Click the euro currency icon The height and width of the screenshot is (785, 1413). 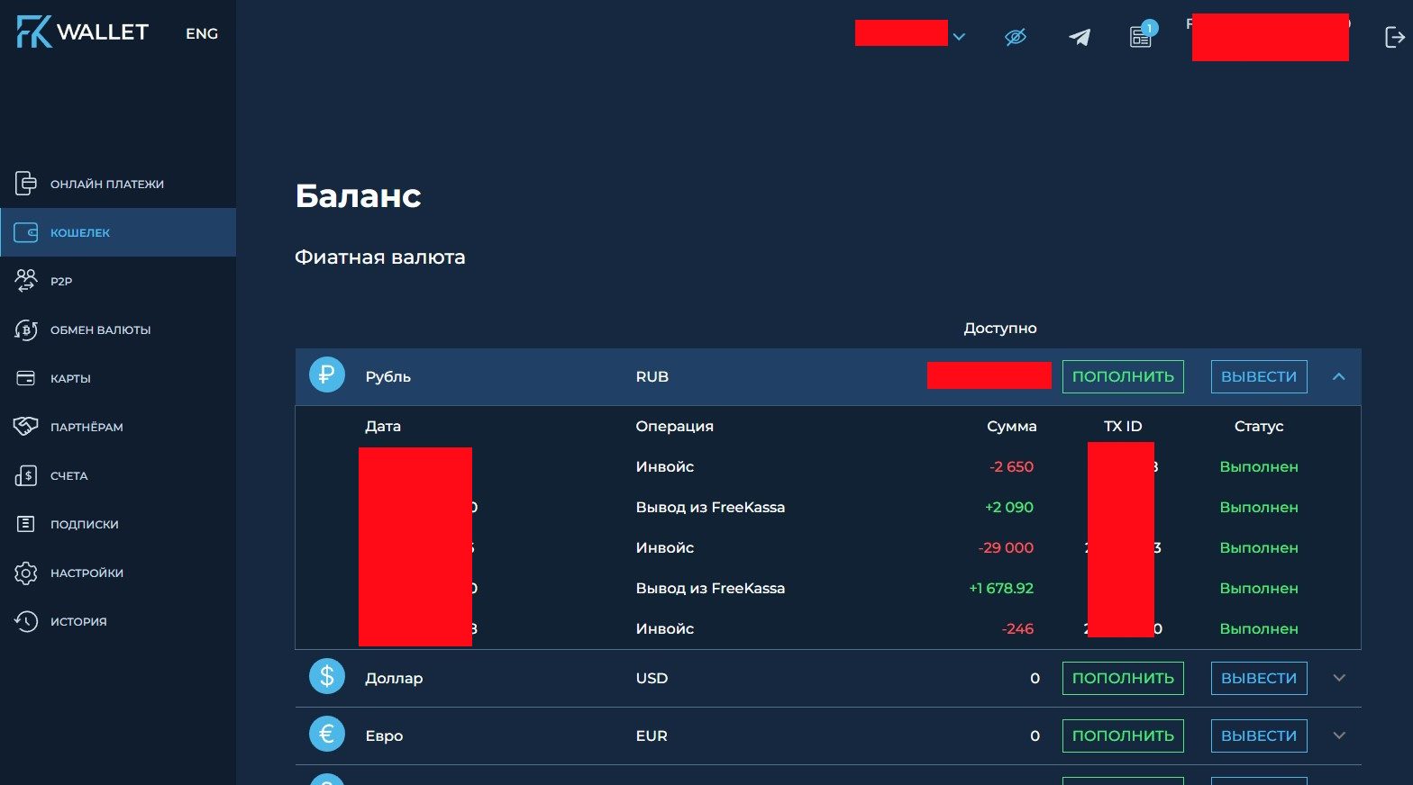coord(327,734)
